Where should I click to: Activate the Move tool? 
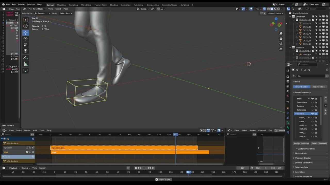click(x=26, y=33)
